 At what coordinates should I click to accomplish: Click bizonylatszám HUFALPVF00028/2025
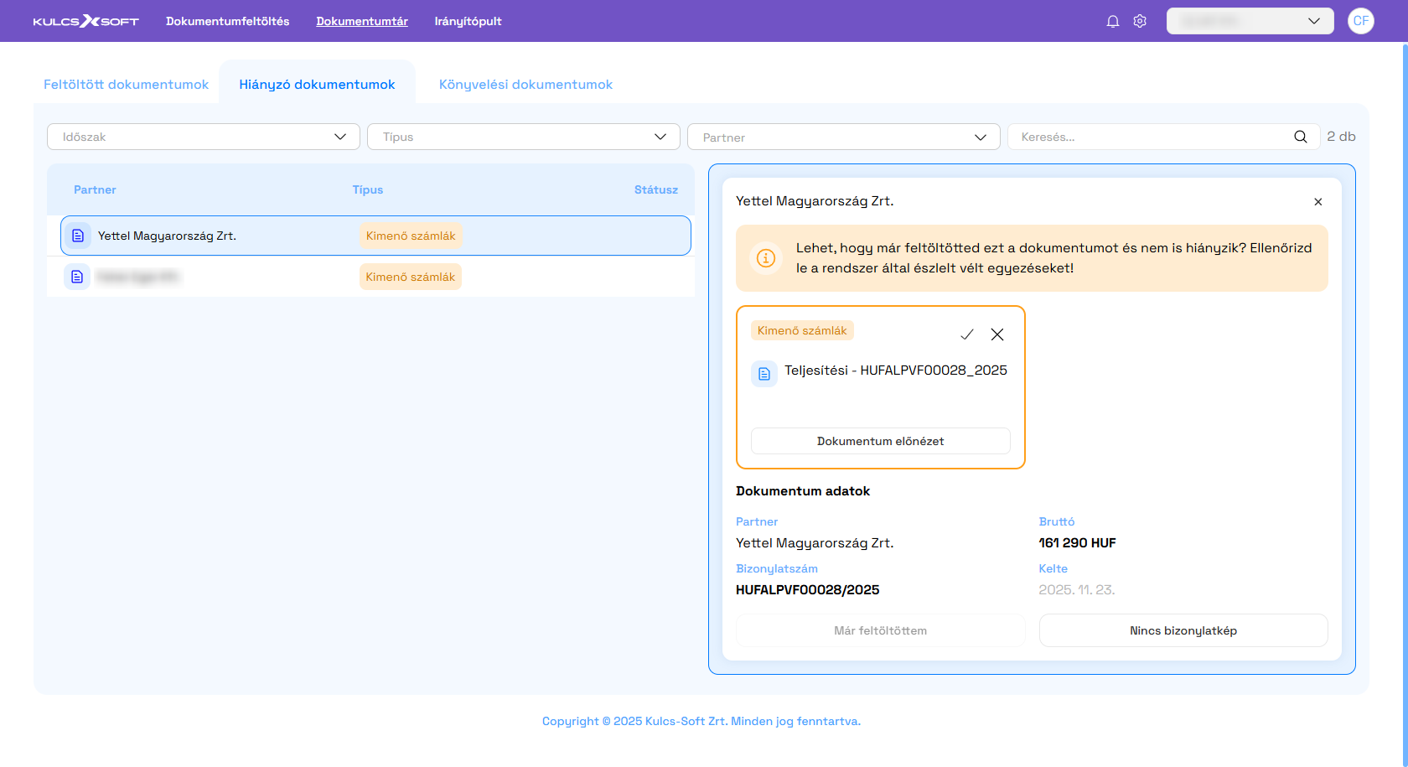808,589
